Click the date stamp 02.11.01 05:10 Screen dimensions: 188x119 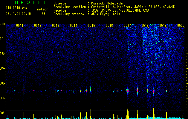[x=18, y=14]
